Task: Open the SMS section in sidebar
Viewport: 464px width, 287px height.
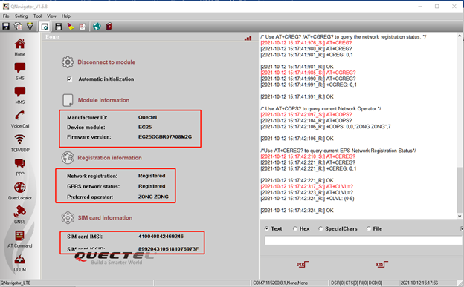Action: [x=20, y=71]
